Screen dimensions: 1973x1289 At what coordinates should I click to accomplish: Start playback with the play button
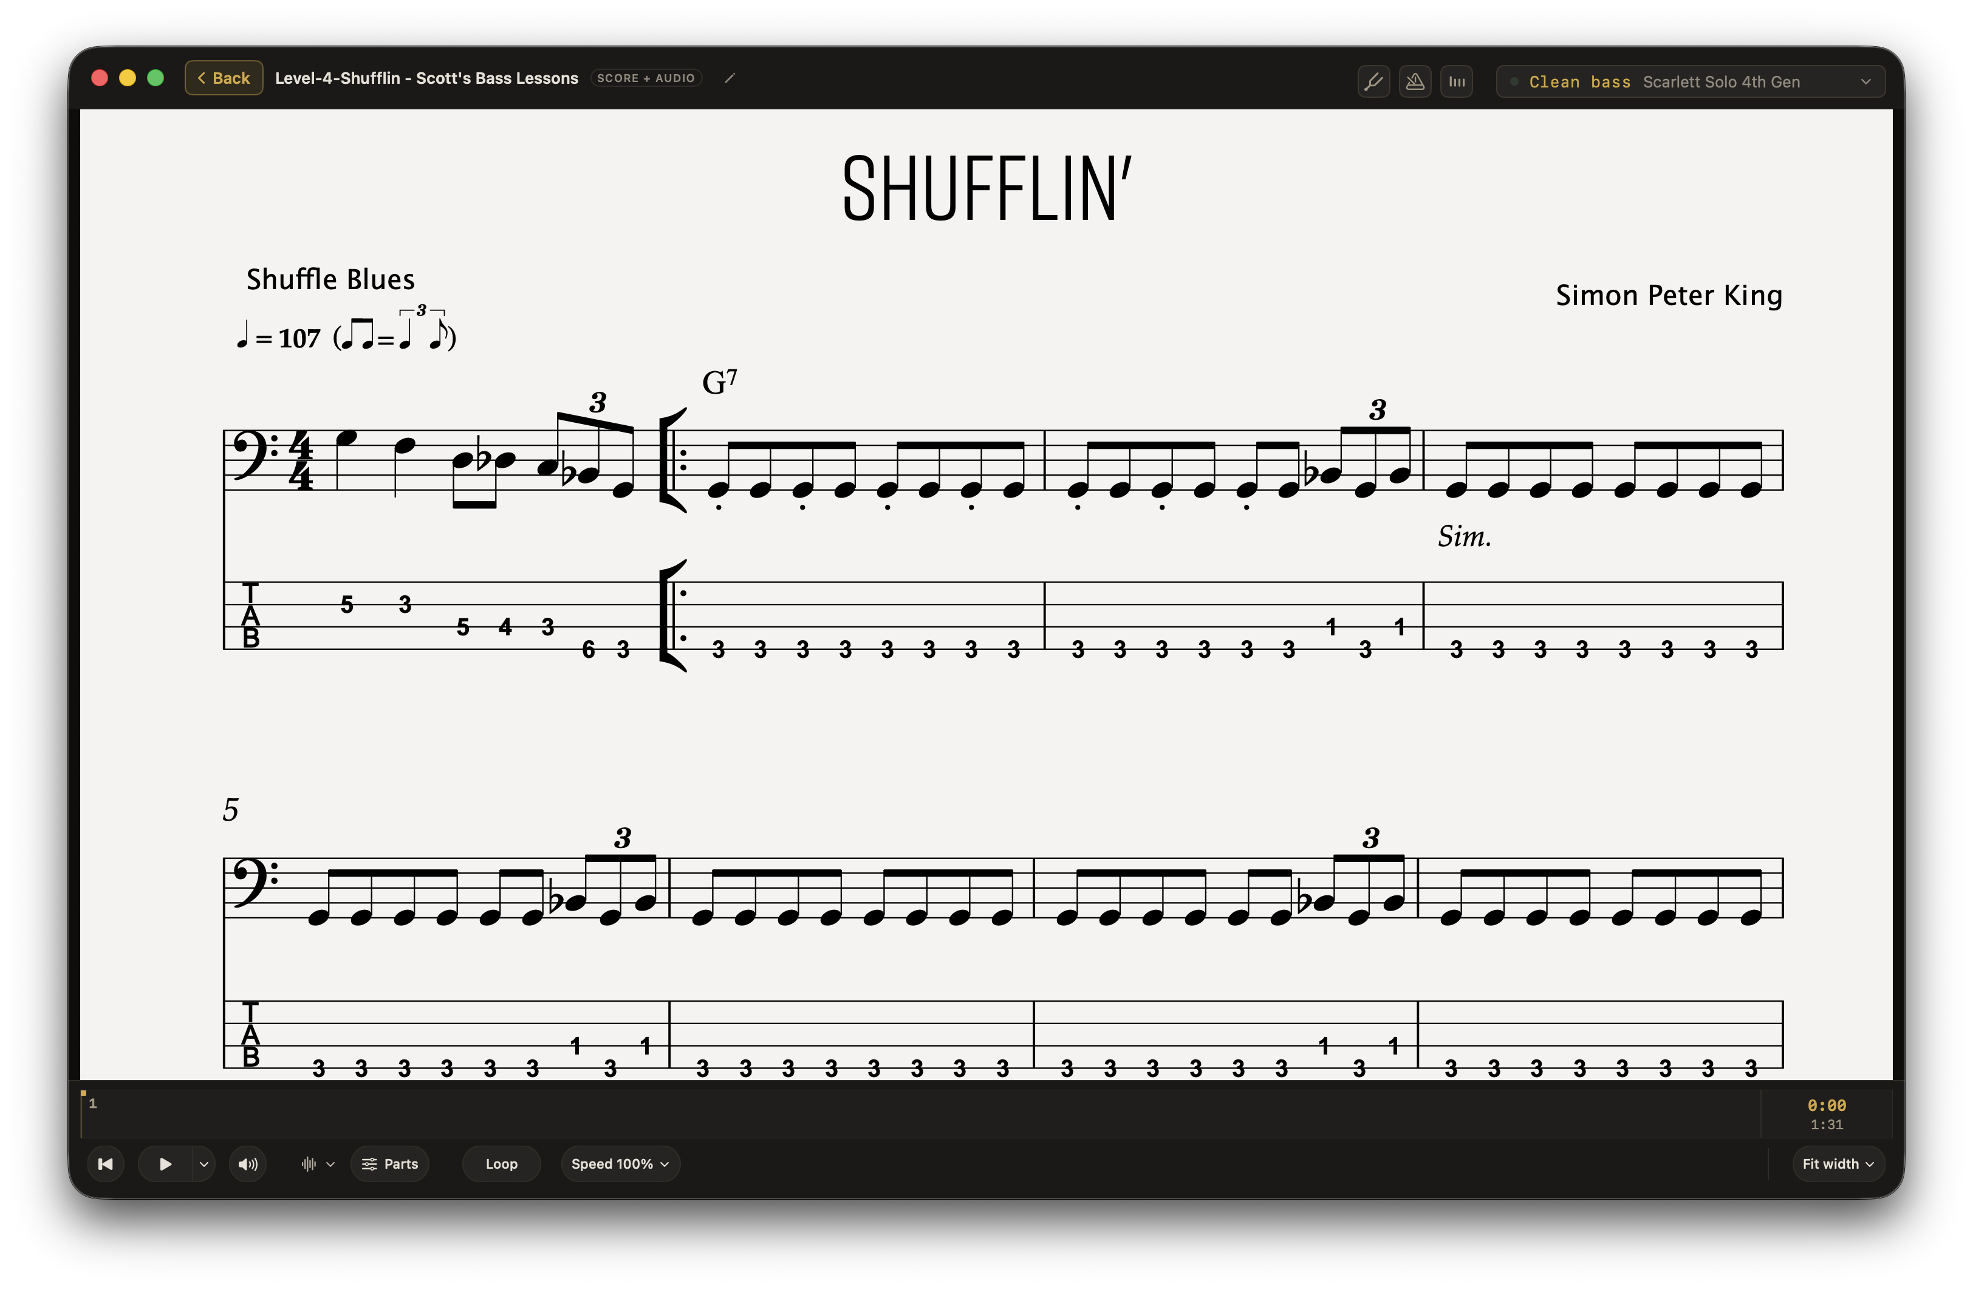(x=165, y=1164)
